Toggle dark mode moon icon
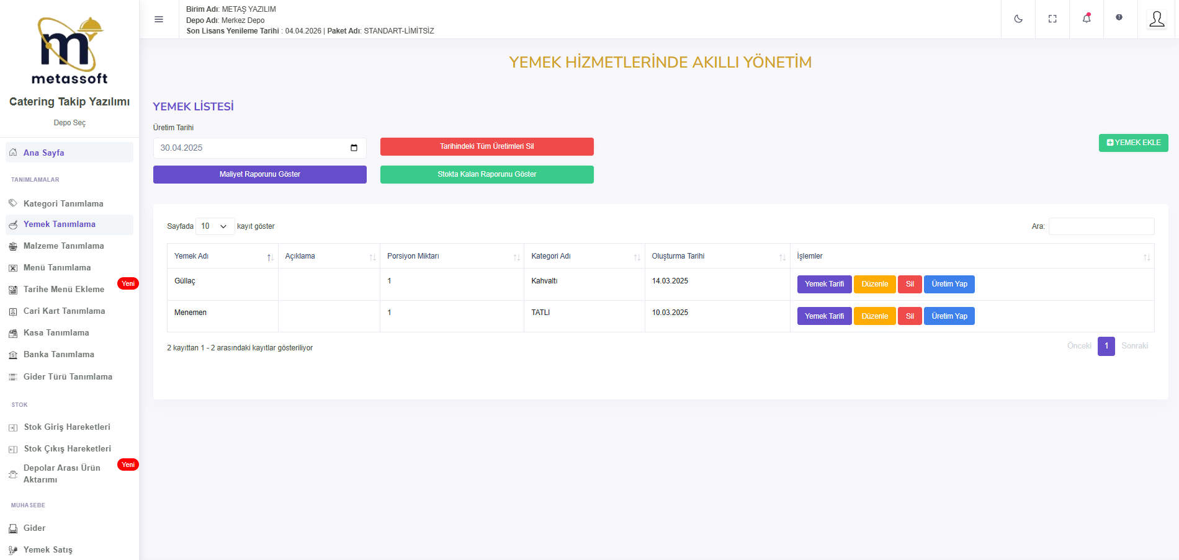1179x560 pixels. tap(1018, 19)
